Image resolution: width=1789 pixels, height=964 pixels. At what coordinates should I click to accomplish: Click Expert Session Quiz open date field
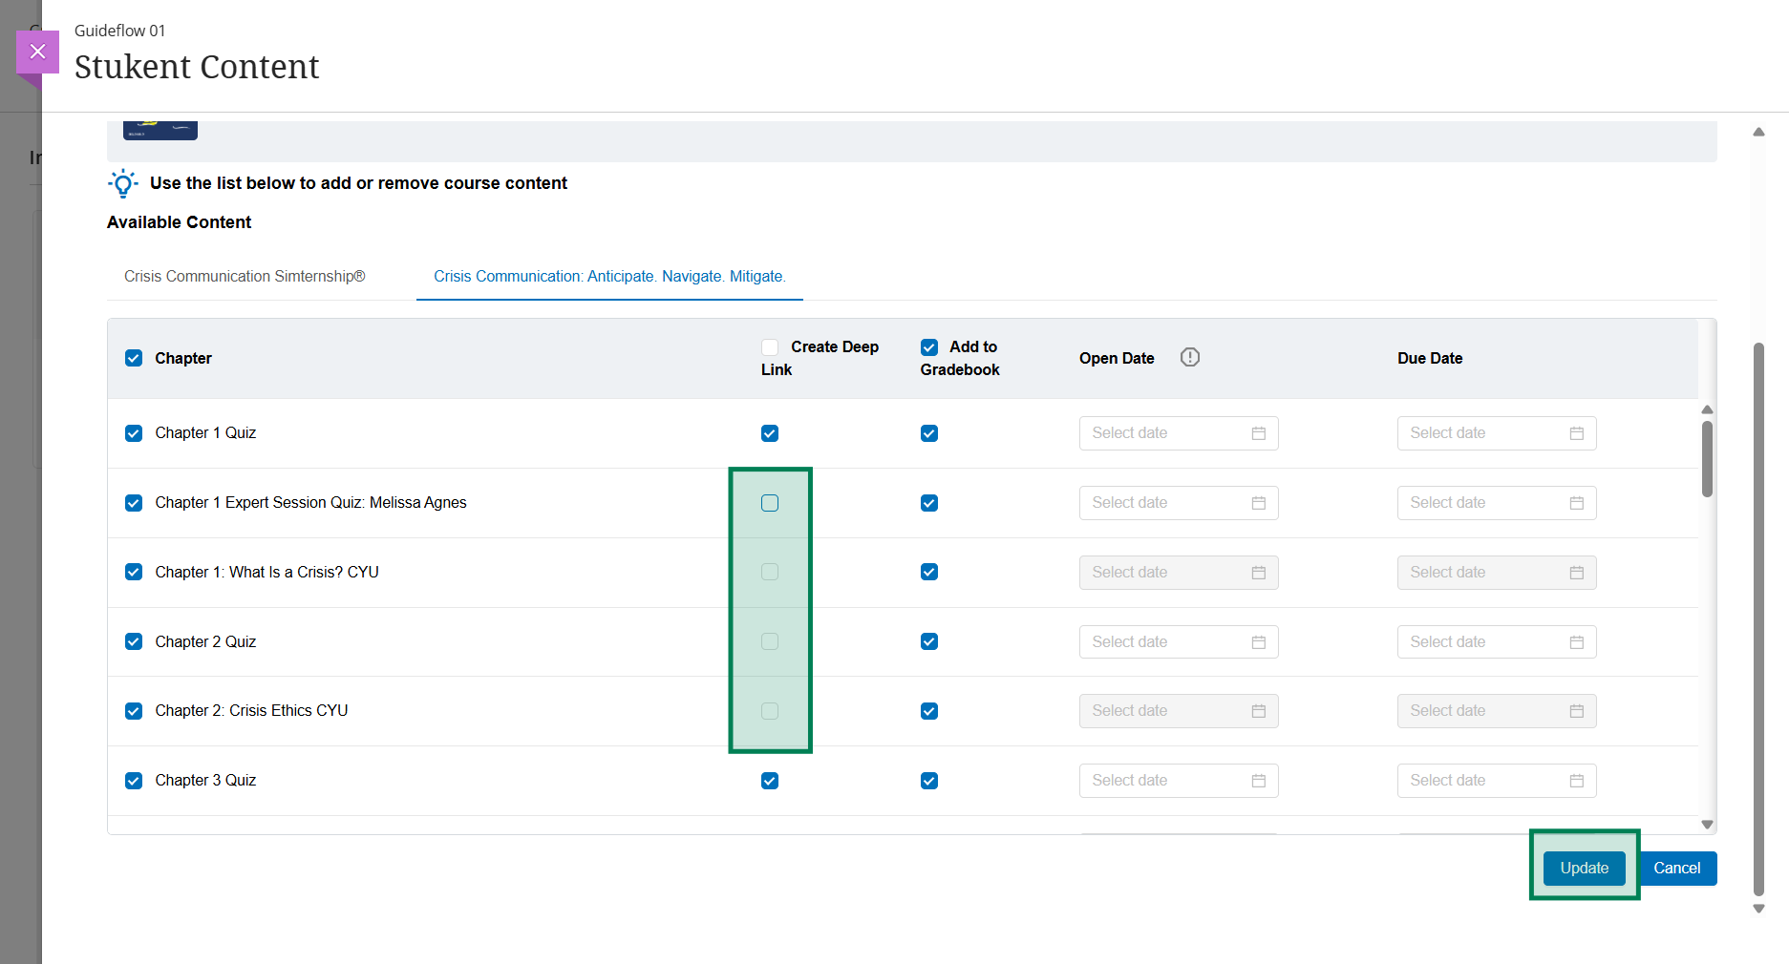1165,503
